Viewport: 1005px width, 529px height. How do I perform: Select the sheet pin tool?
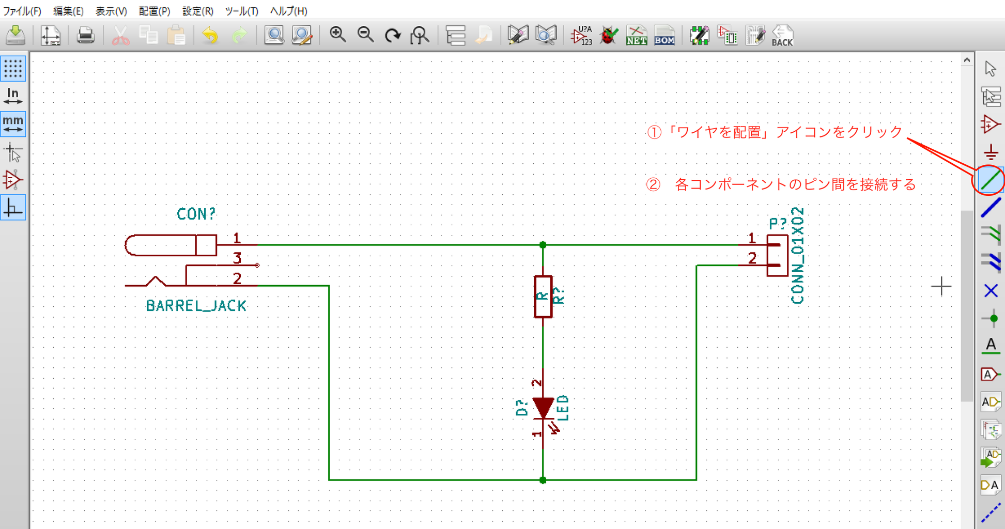991,485
